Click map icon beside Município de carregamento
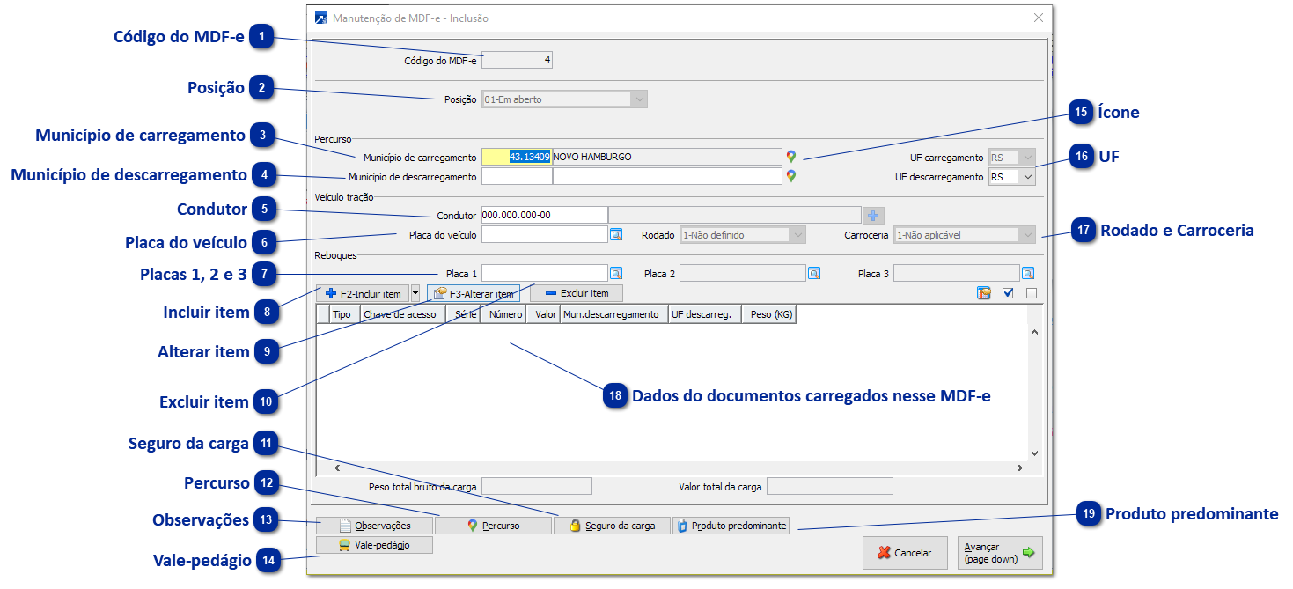 [x=791, y=157]
